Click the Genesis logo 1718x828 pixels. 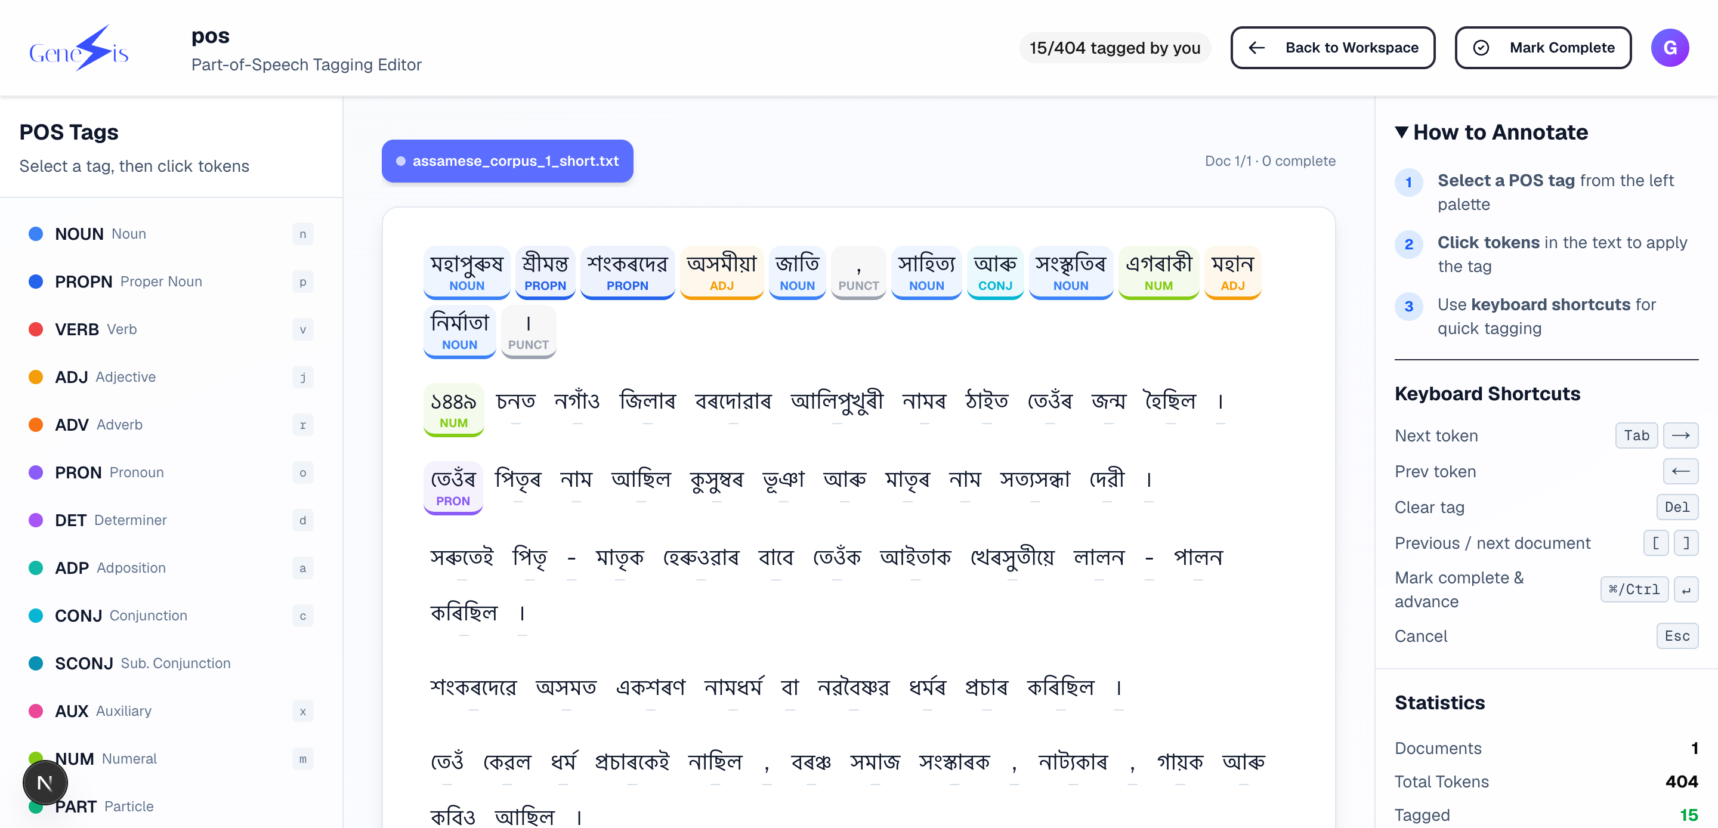point(79,48)
